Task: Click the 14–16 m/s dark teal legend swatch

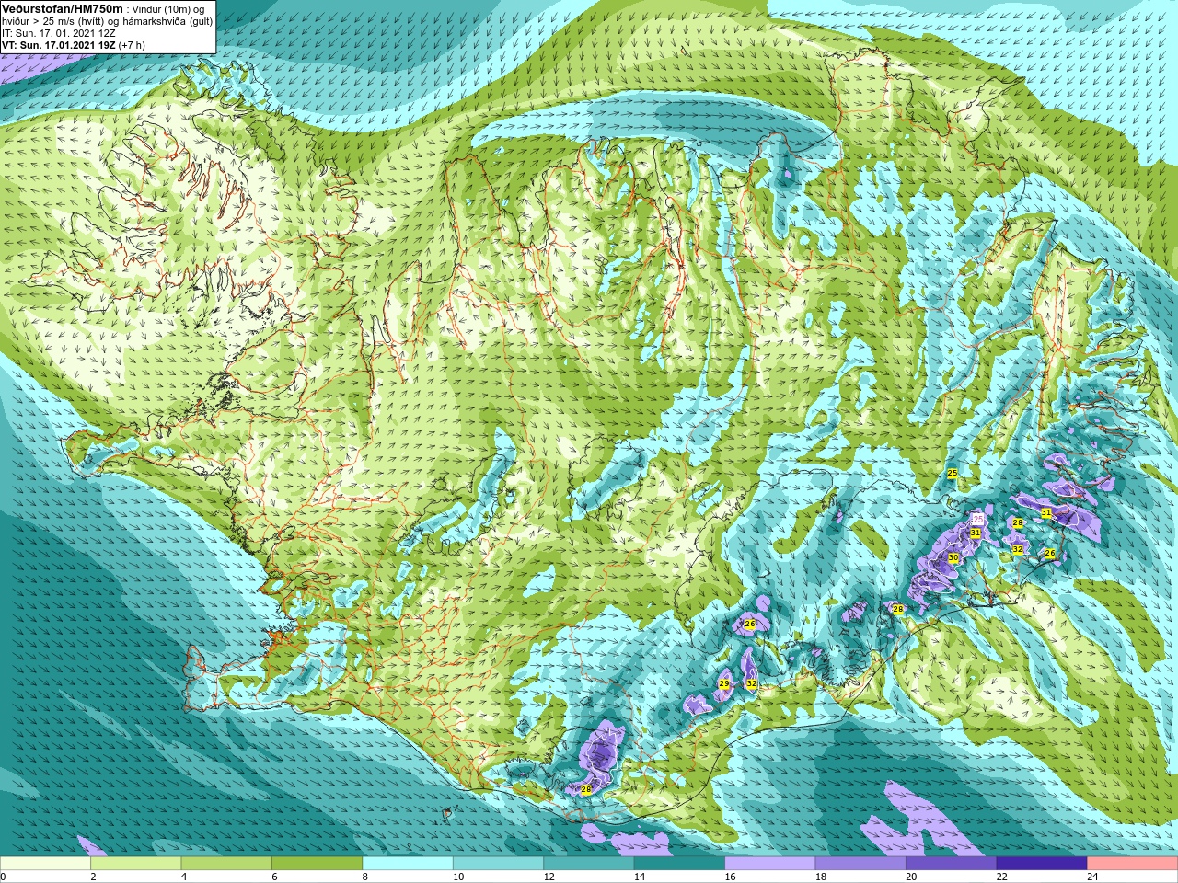Action: coord(679,864)
